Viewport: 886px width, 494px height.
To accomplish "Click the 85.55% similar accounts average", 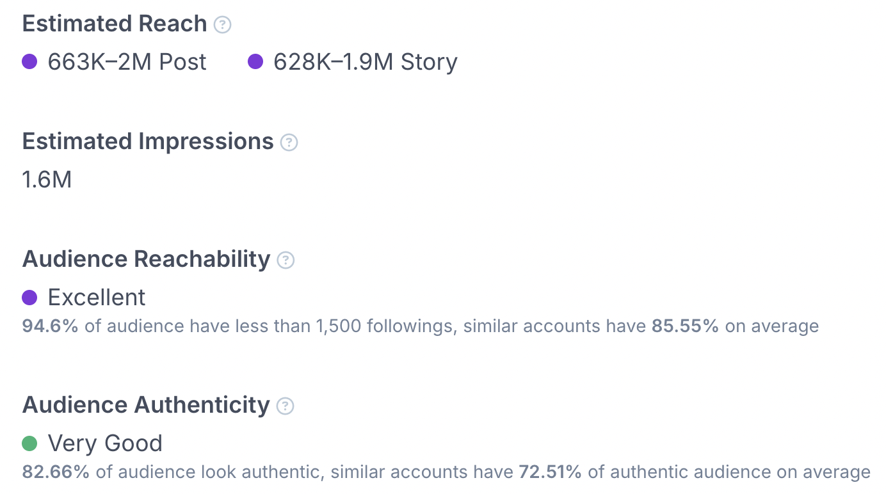I will (685, 326).
